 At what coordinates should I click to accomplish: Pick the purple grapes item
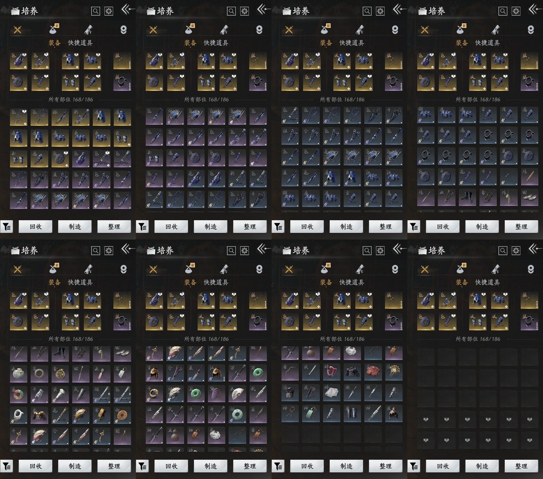[217, 394]
